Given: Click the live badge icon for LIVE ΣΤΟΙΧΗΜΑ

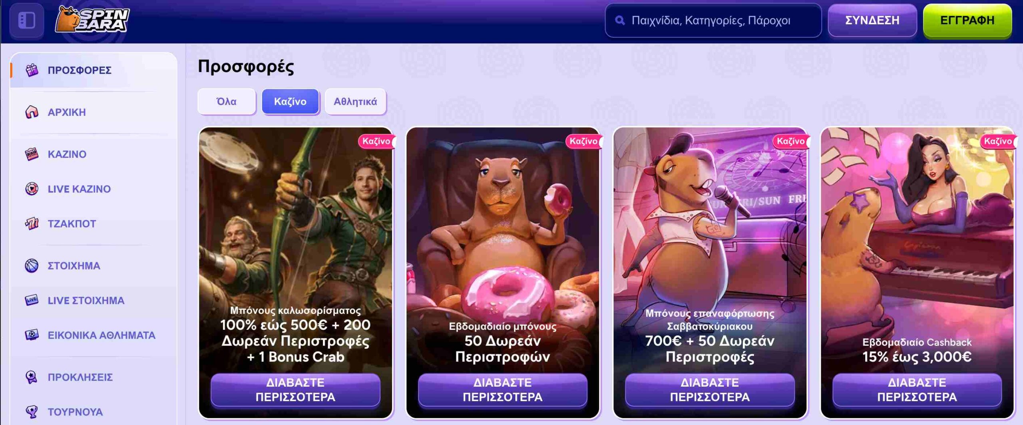Looking at the screenshot, I should pyautogui.click(x=32, y=300).
